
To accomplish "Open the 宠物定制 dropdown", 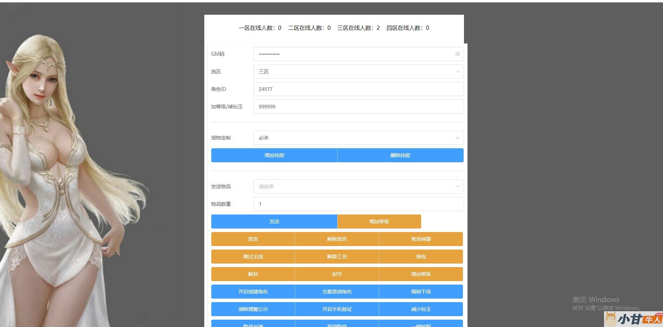I will tap(358, 138).
